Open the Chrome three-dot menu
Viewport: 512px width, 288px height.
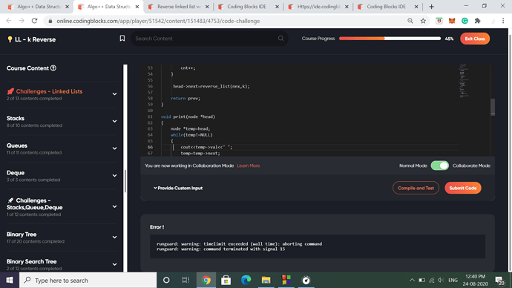coord(503,21)
